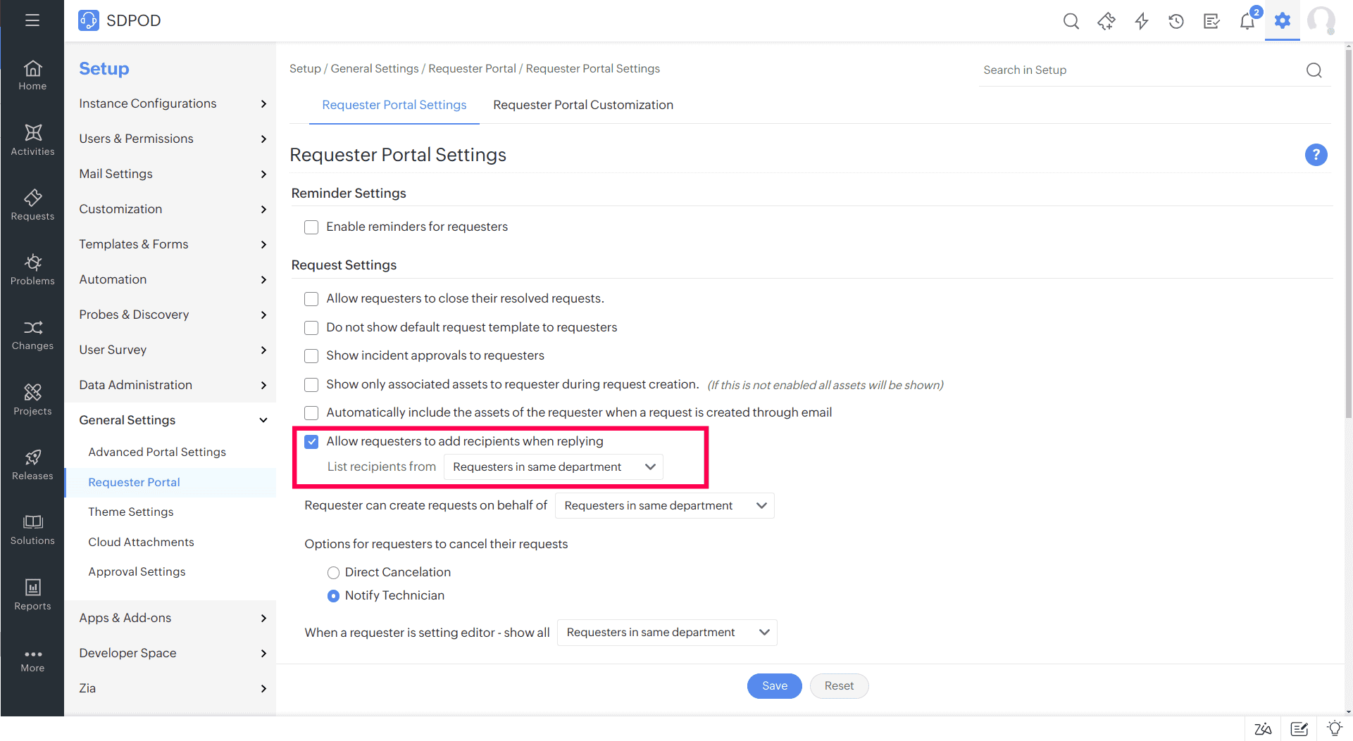Open the history clock icon in header
The height and width of the screenshot is (741, 1353).
click(1176, 21)
